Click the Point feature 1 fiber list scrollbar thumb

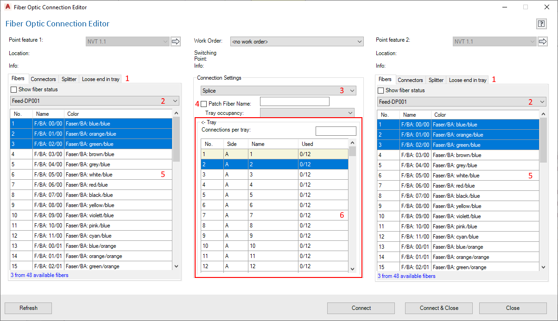click(x=176, y=139)
